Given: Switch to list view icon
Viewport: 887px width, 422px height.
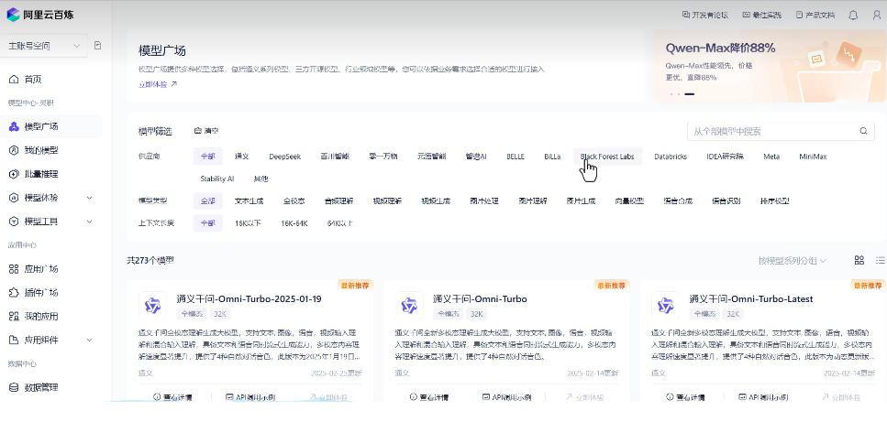Looking at the screenshot, I should (x=881, y=260).
